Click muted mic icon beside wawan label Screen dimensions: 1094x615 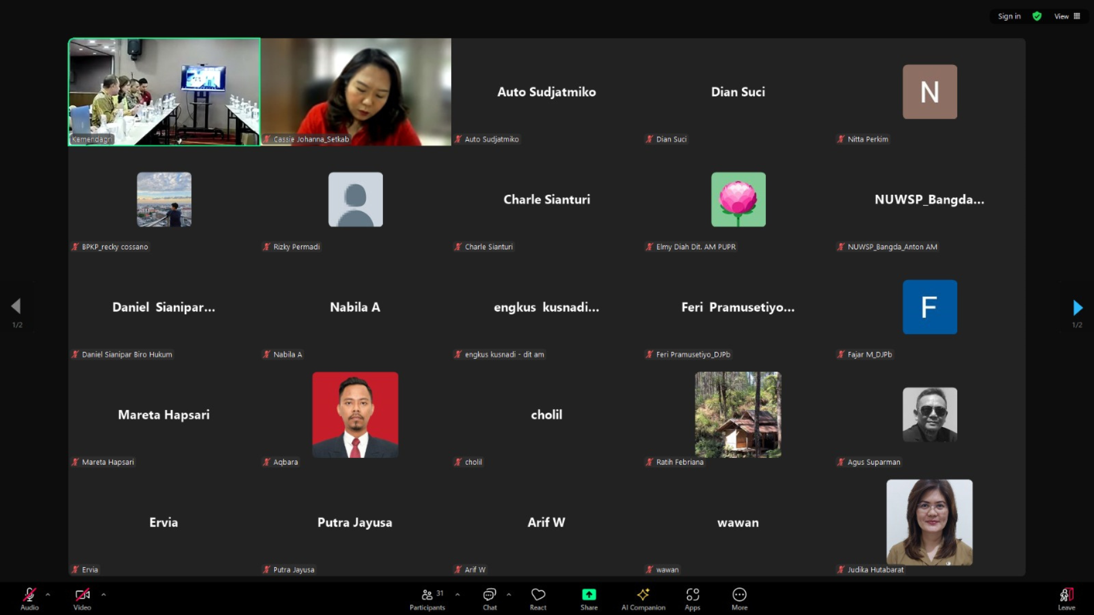pos(650,569)
